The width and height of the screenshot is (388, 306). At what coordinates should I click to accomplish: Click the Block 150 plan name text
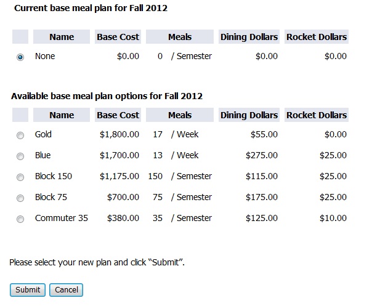(x=54, y=176)
